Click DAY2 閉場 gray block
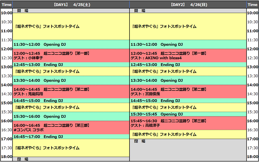The width and height of the screenshot is (259, 162). pos(188,150)
